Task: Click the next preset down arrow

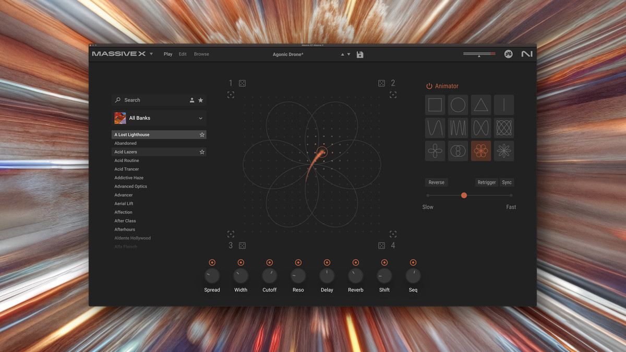Action: [349, 54]
